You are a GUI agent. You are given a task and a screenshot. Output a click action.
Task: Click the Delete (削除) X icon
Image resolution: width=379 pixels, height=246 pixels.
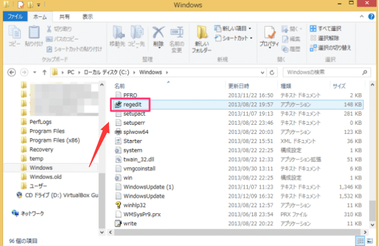click(158, 33)
